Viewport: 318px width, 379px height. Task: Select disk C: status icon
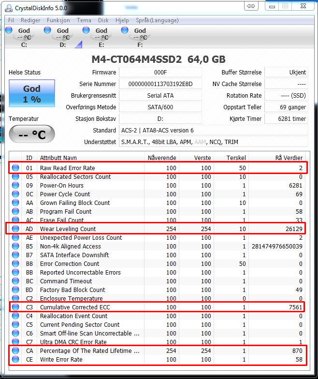pyautogui.click(x=9, y=30)
